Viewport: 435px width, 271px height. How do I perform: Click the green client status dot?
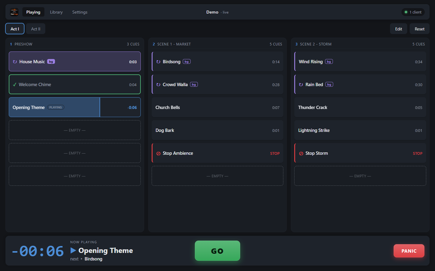click(x=406, y=12)
